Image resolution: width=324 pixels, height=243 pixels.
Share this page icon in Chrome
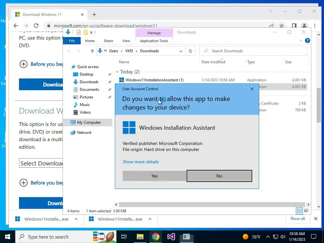(271, 26)
